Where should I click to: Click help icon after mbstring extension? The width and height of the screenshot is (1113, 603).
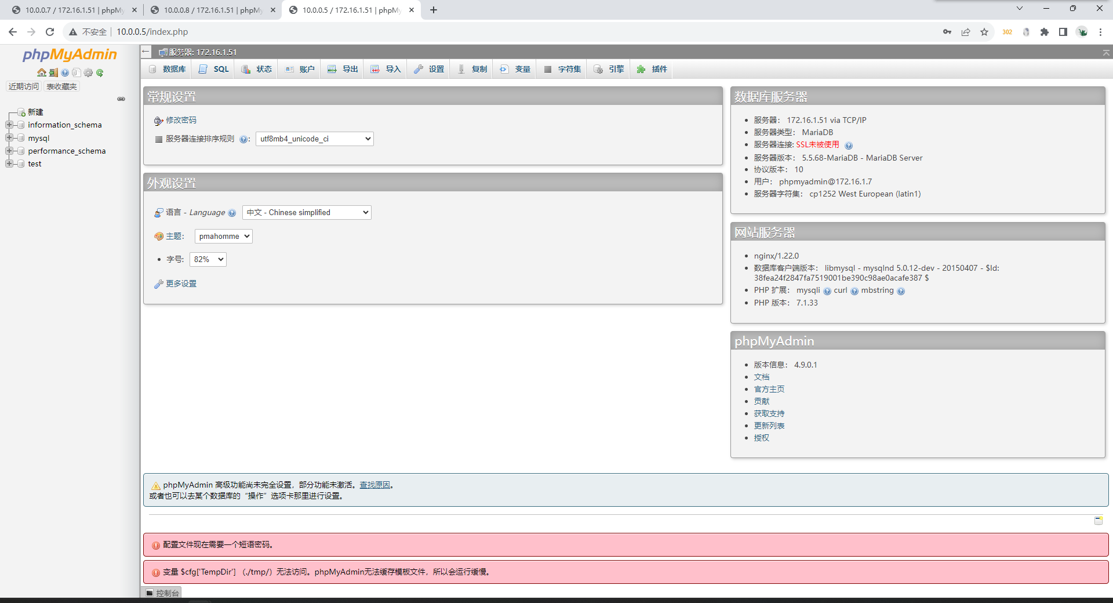(901, 291)
